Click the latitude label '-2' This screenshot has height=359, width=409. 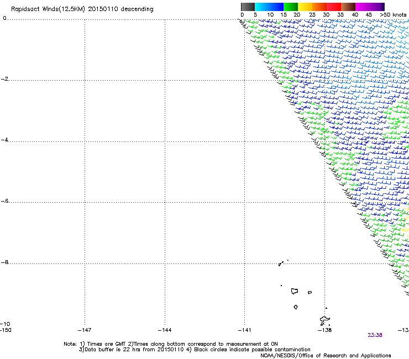coord(4,79)
